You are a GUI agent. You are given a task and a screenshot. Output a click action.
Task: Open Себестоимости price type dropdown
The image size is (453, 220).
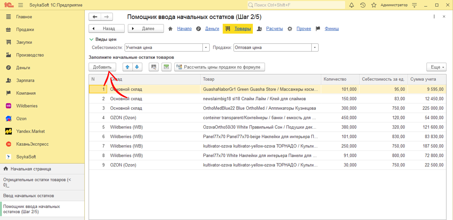(x=206, y=48)
